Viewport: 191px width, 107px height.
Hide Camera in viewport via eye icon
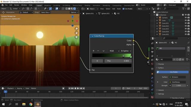coord(186,18)
